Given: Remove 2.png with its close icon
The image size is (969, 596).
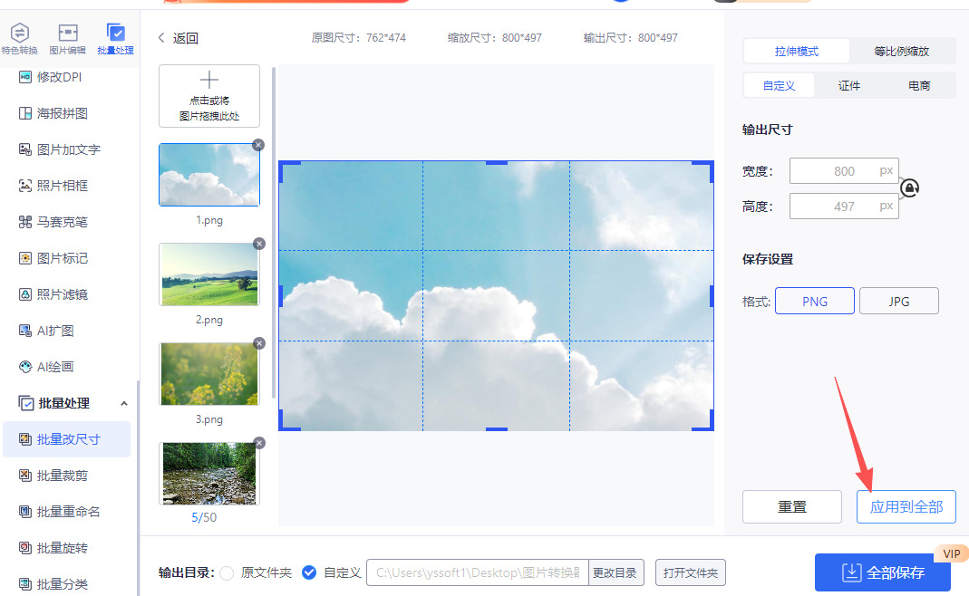Looking at the screenshot, I should [259, 244].
